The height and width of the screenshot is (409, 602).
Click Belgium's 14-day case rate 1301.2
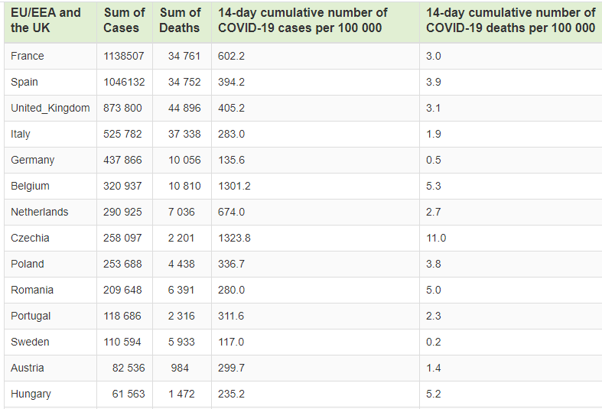[234, 186]
